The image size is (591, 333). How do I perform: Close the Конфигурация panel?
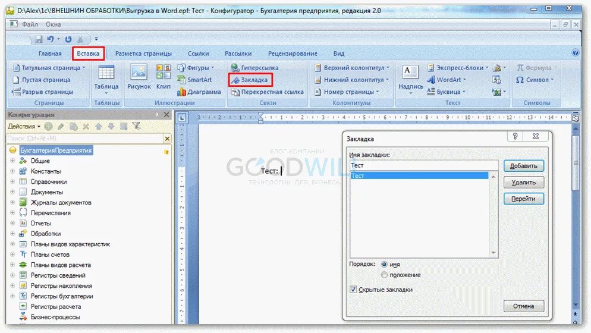click(166, 114)
